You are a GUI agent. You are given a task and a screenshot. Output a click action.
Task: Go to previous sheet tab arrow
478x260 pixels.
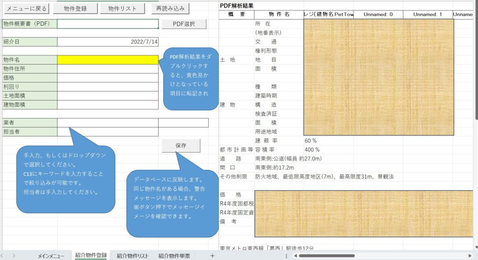tap(2, 256)
